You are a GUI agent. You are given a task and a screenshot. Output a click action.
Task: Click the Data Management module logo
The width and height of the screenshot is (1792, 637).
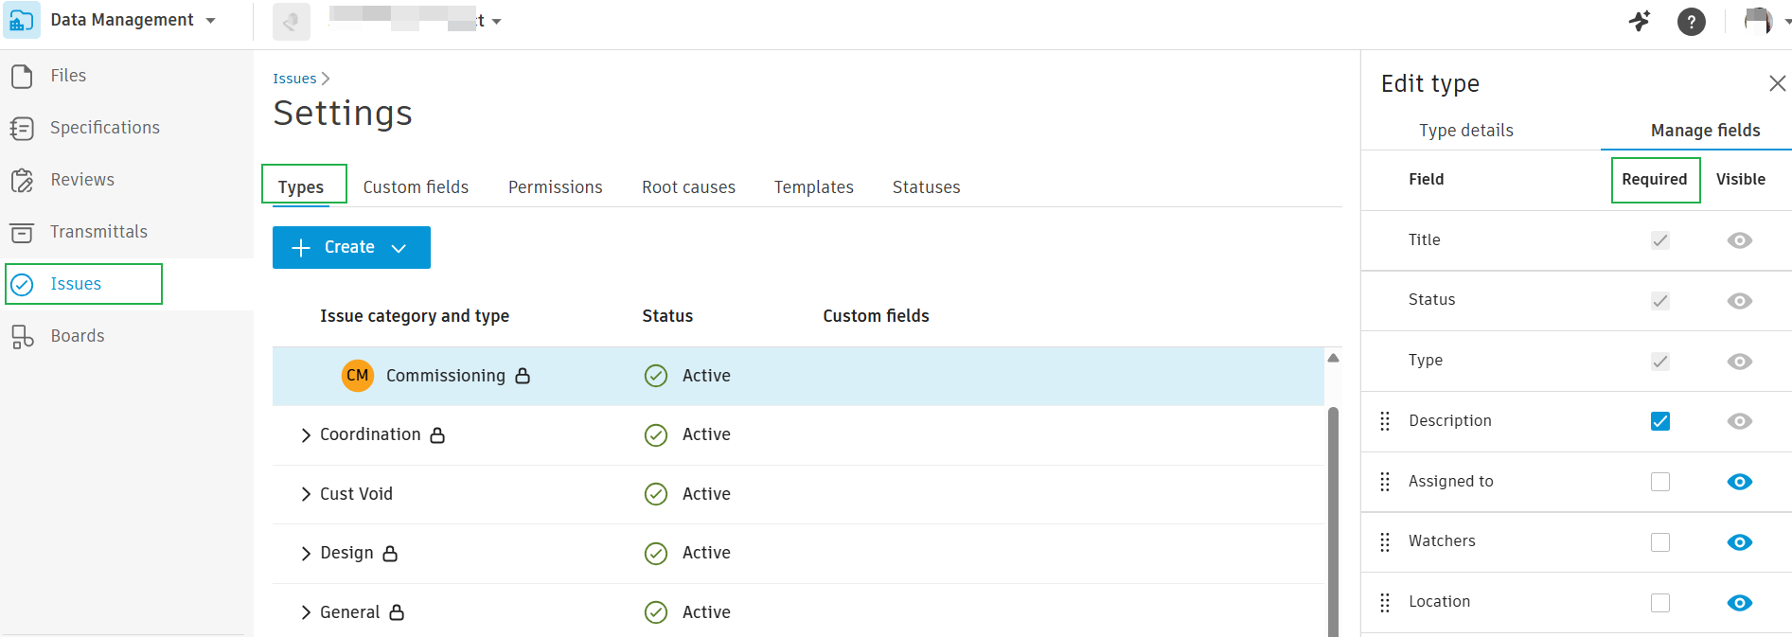[21, 20]
